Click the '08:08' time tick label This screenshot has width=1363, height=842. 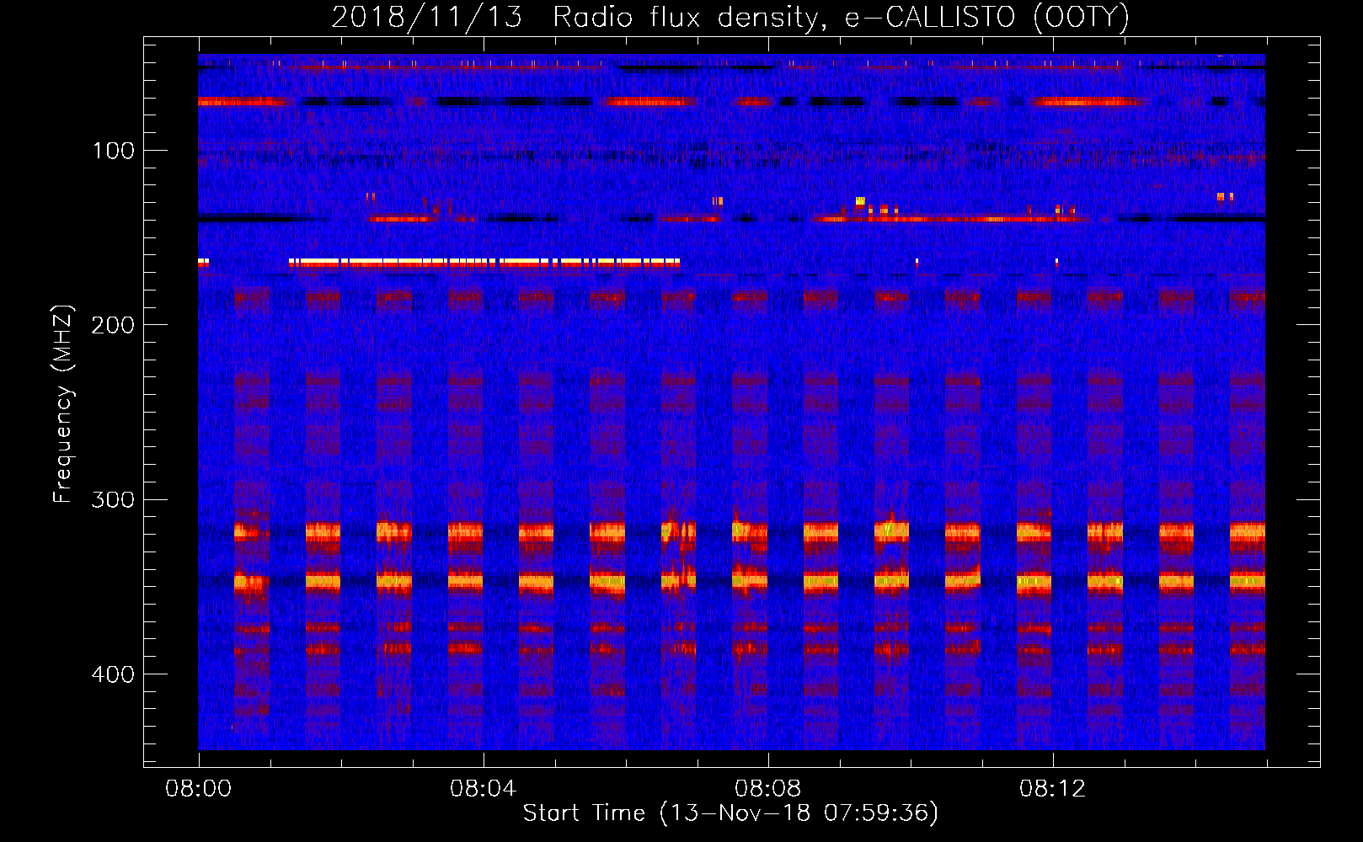point(767,789)
